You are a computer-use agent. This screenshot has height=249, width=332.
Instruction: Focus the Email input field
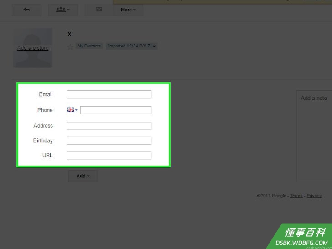(109, 94)
